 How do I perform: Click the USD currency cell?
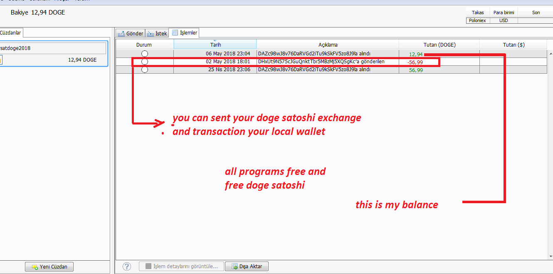click(504, 20)
